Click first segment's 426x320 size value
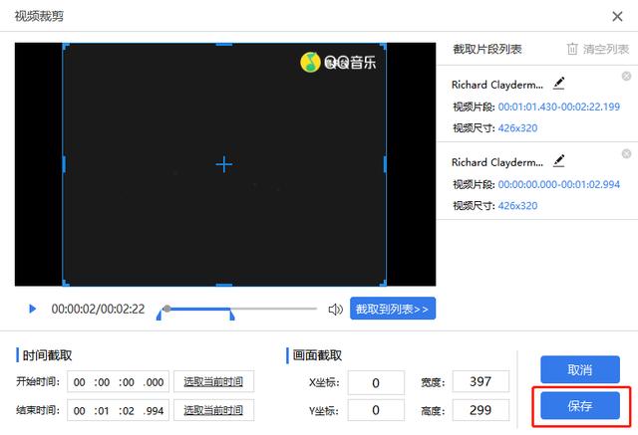The height and width of the screenshot is (435, 638). 517,128
